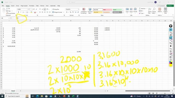175x98 pixels.
Task: Switch to the Insert ribbon tab
Action: coord(13,6)
